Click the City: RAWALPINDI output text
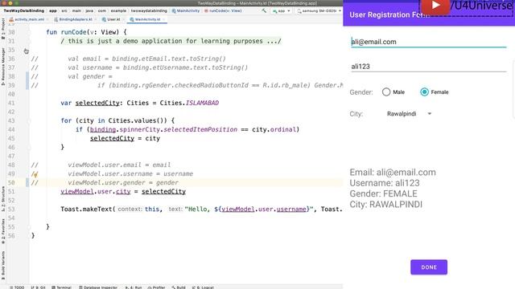The width and height of the screenshot is (515, 289). point(386,205)
